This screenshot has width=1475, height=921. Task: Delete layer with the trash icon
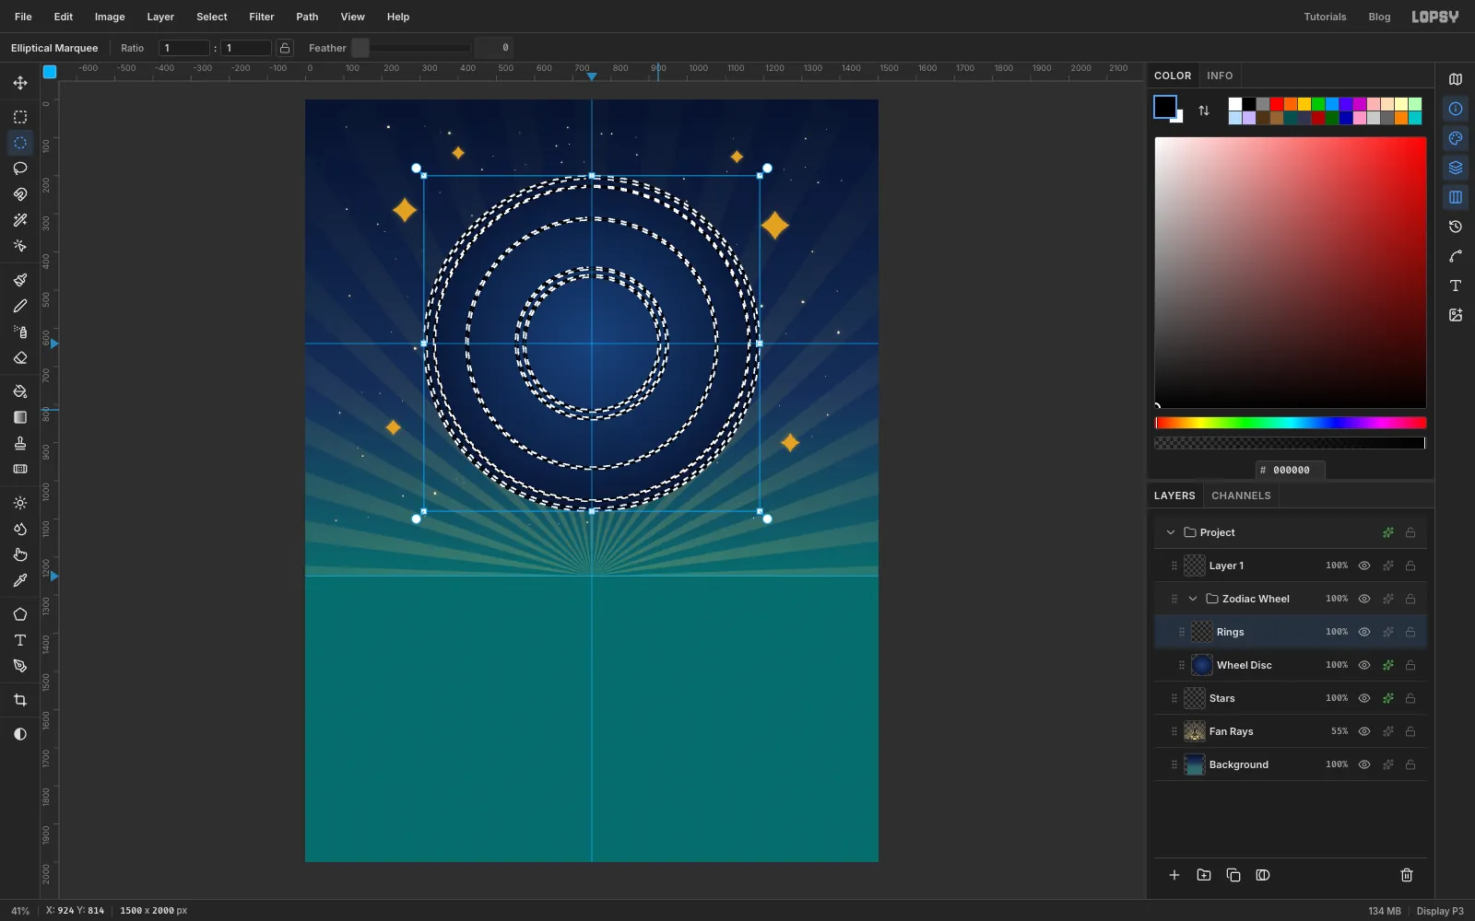click(1407, 875)
